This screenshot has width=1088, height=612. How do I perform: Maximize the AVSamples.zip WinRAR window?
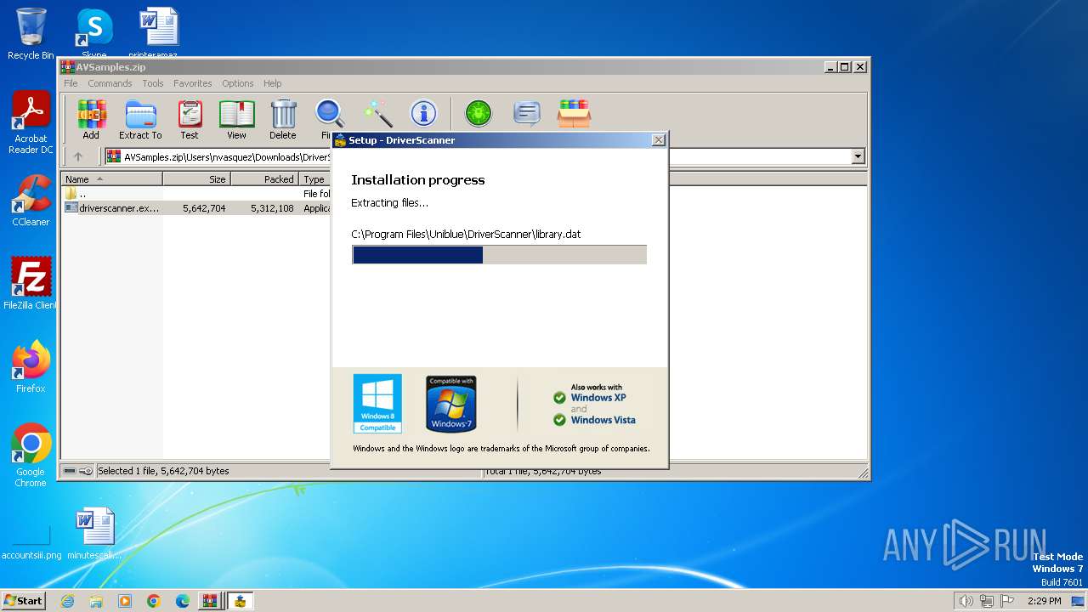point(844,66)
